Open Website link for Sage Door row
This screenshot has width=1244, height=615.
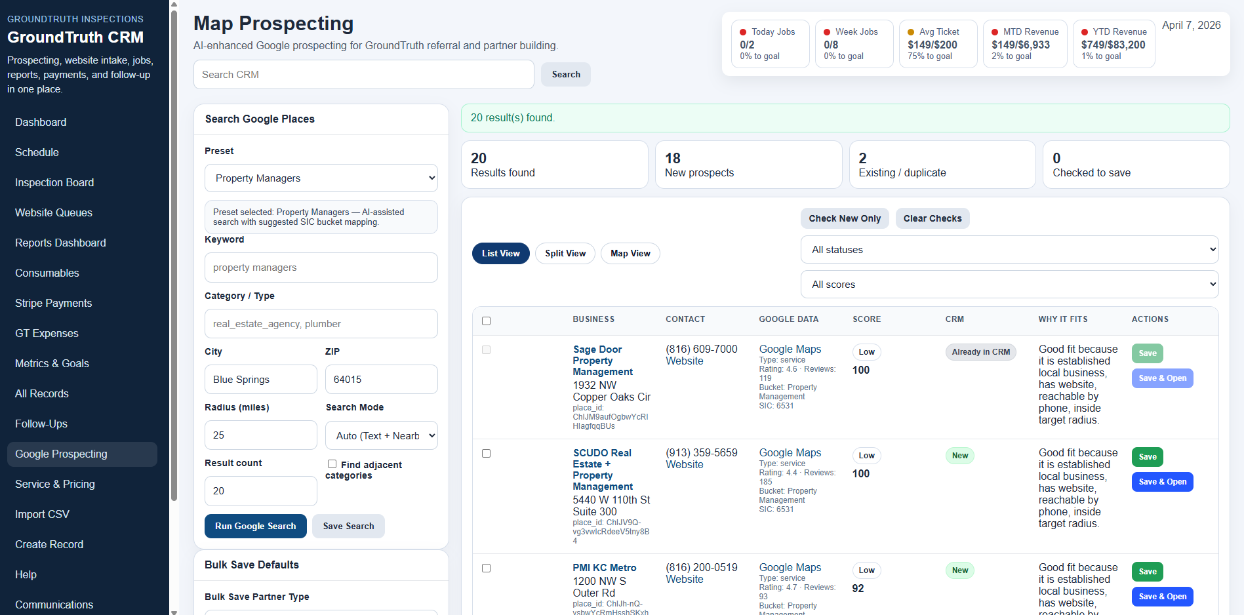(685, 361)
